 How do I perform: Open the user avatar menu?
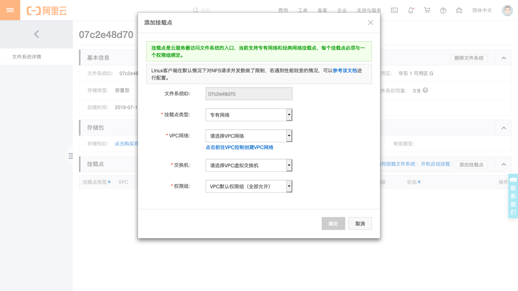pos(507,10)
